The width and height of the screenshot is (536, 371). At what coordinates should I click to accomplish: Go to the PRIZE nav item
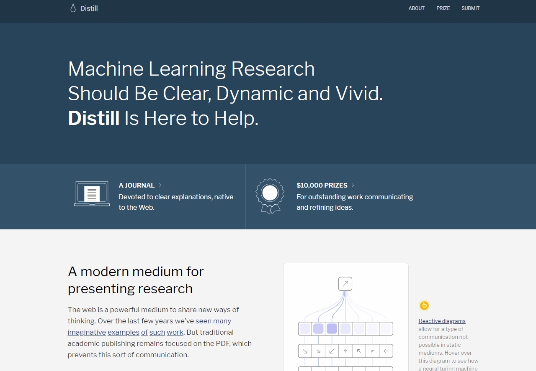(443, 8)
